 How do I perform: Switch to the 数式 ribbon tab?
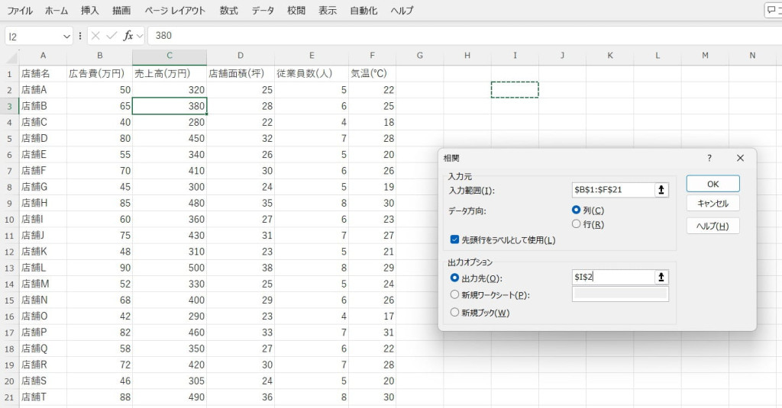(228, 11)
